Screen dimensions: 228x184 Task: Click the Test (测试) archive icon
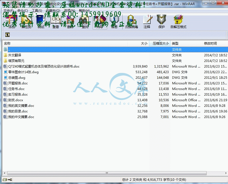(41, 20)
